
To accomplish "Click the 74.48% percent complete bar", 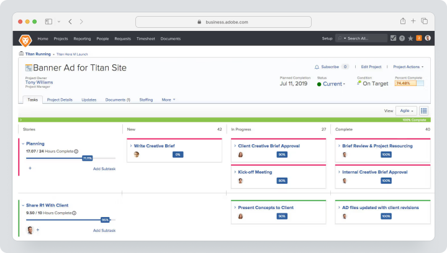I will [x=409, y=83].
